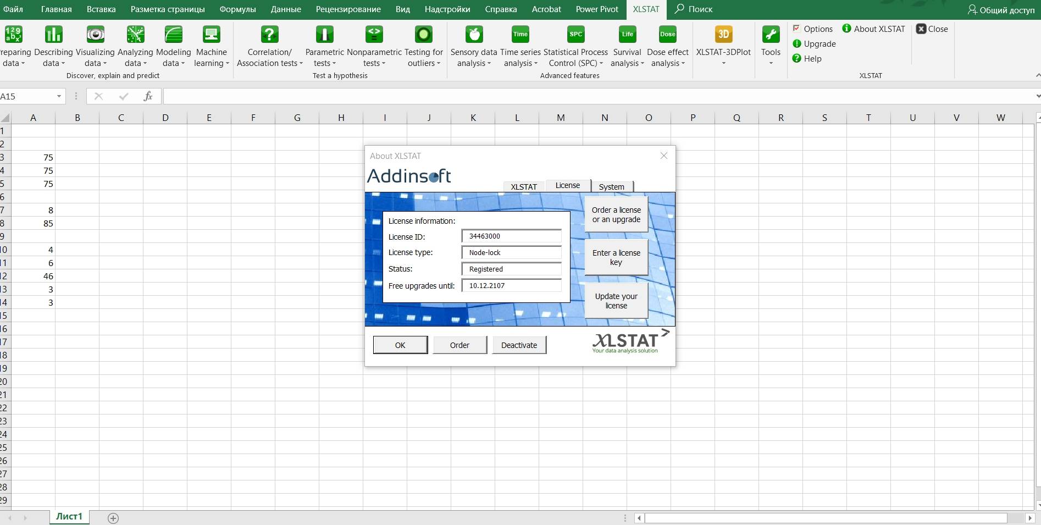Select column D header
The height and width of the screenshot is (525, 1041).
coord(165,118)
